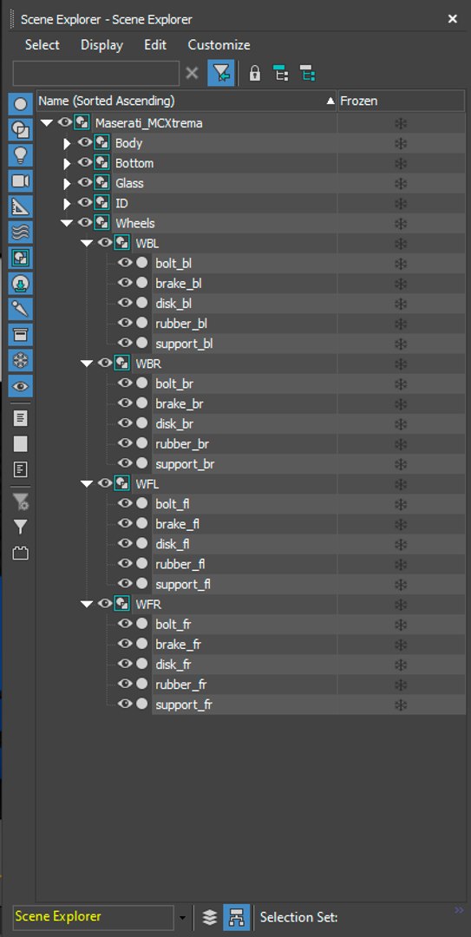The image size is (471, 937).
Task: Hide the Maserati_MCXtrema group via eye
Action: coord(64,122)
